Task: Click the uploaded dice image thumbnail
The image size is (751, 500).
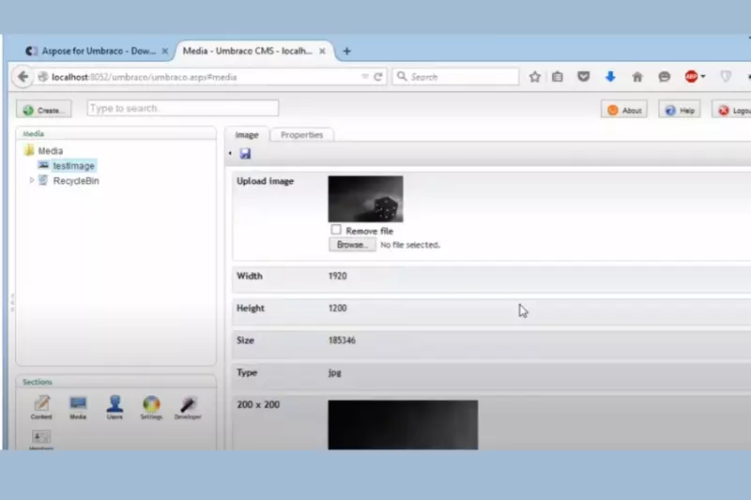Action: 365,199
